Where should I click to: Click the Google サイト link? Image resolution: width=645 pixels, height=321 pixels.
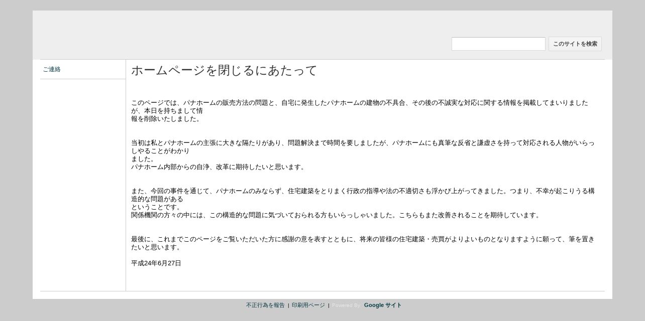coord(383,305)
